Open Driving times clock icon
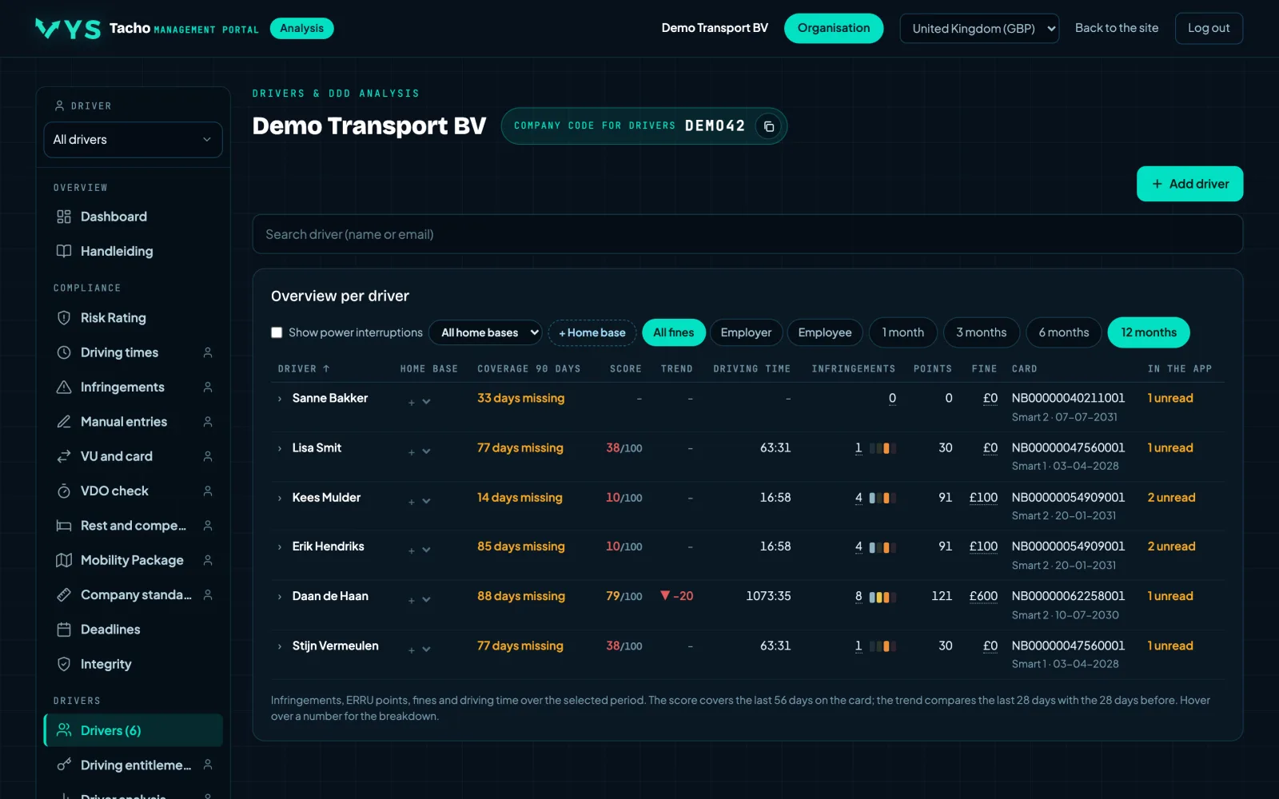The image size is (1279, 799). coord(64,352)
